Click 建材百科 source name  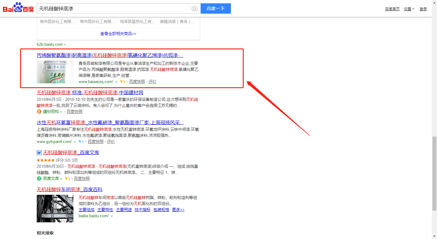51,111
